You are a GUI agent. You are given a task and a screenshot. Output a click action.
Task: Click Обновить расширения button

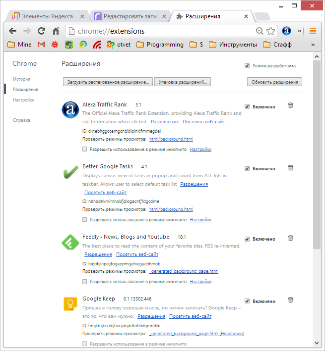pos(274,82)
